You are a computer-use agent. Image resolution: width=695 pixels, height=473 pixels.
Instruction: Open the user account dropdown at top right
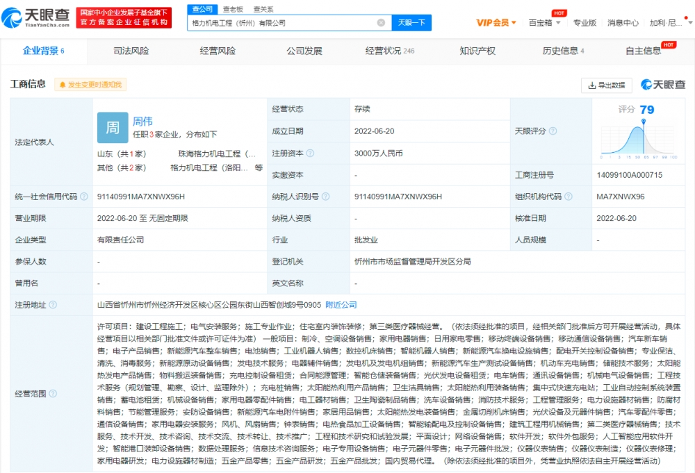(666, 23)
